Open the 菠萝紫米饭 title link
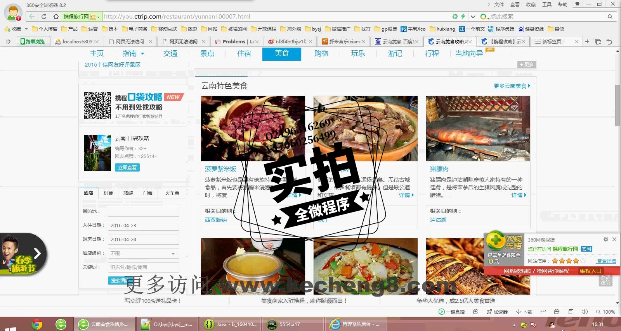The image size is (621, 331). 220,169
